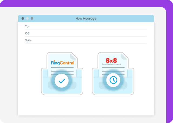Click the RingCentral logo
This screenshot has width=173, height=123.
tap(63, 63)
